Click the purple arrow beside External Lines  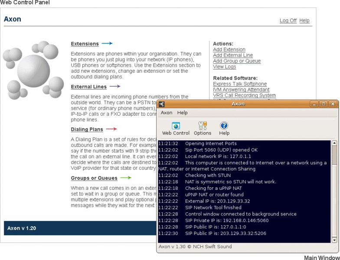(x=115, y=86)
